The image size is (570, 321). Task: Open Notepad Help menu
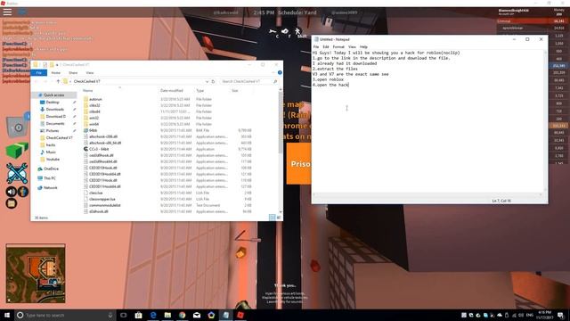tap(363, 47)
